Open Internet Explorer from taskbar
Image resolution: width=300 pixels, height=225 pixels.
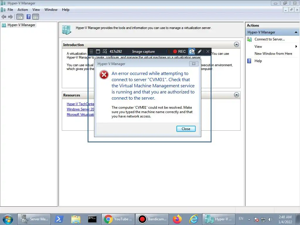[194, 219]
